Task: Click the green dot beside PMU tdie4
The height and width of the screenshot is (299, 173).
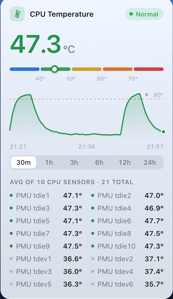Action: click(93, 208)
